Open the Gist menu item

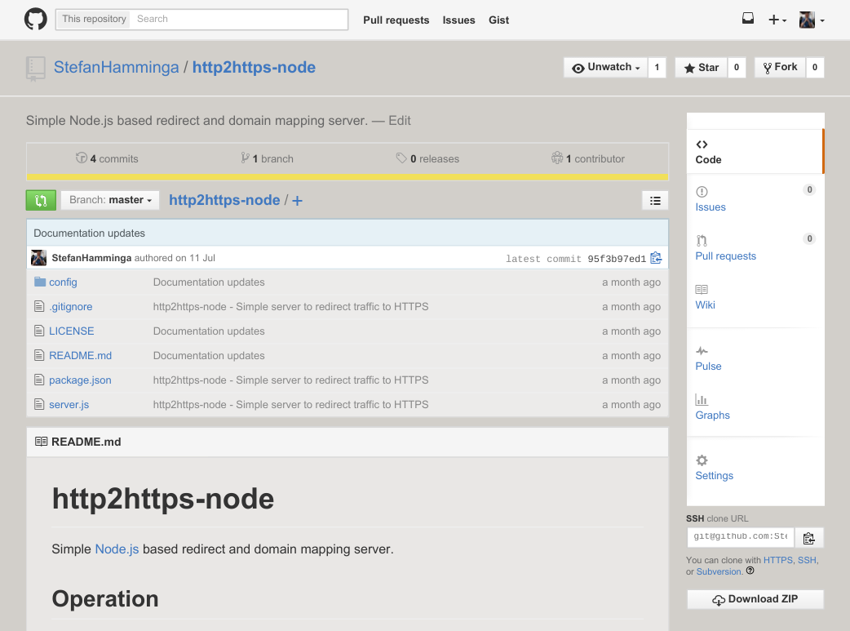tap(498, 20)
